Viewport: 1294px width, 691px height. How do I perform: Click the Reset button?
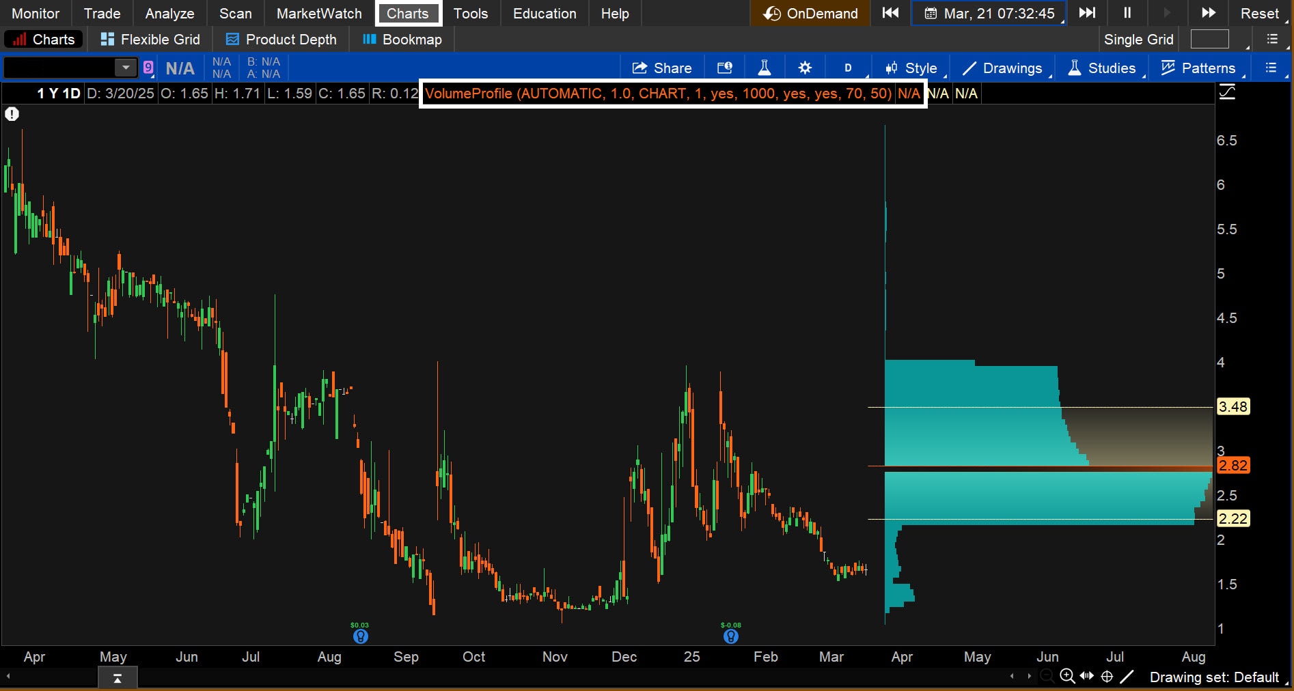1260,13
